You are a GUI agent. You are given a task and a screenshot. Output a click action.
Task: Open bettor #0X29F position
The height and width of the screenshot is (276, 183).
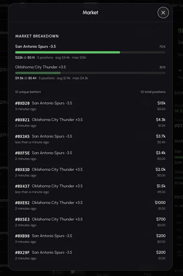tap(90, 255)
